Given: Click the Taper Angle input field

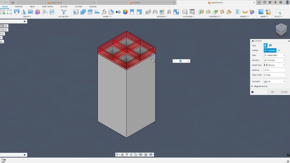Looking at the screenshot, I should click(274, 75).
